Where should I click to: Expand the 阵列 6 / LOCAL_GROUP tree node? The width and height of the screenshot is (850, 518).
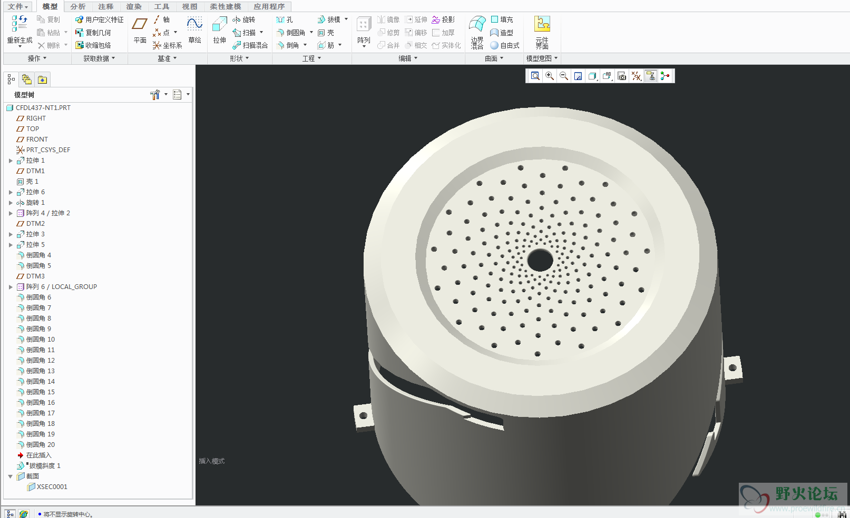pyautogui.click(x=11, y=287)
